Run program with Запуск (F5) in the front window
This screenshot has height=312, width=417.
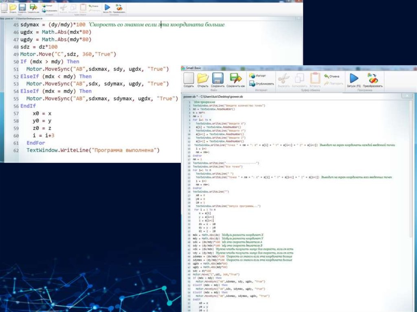point(353,79)
